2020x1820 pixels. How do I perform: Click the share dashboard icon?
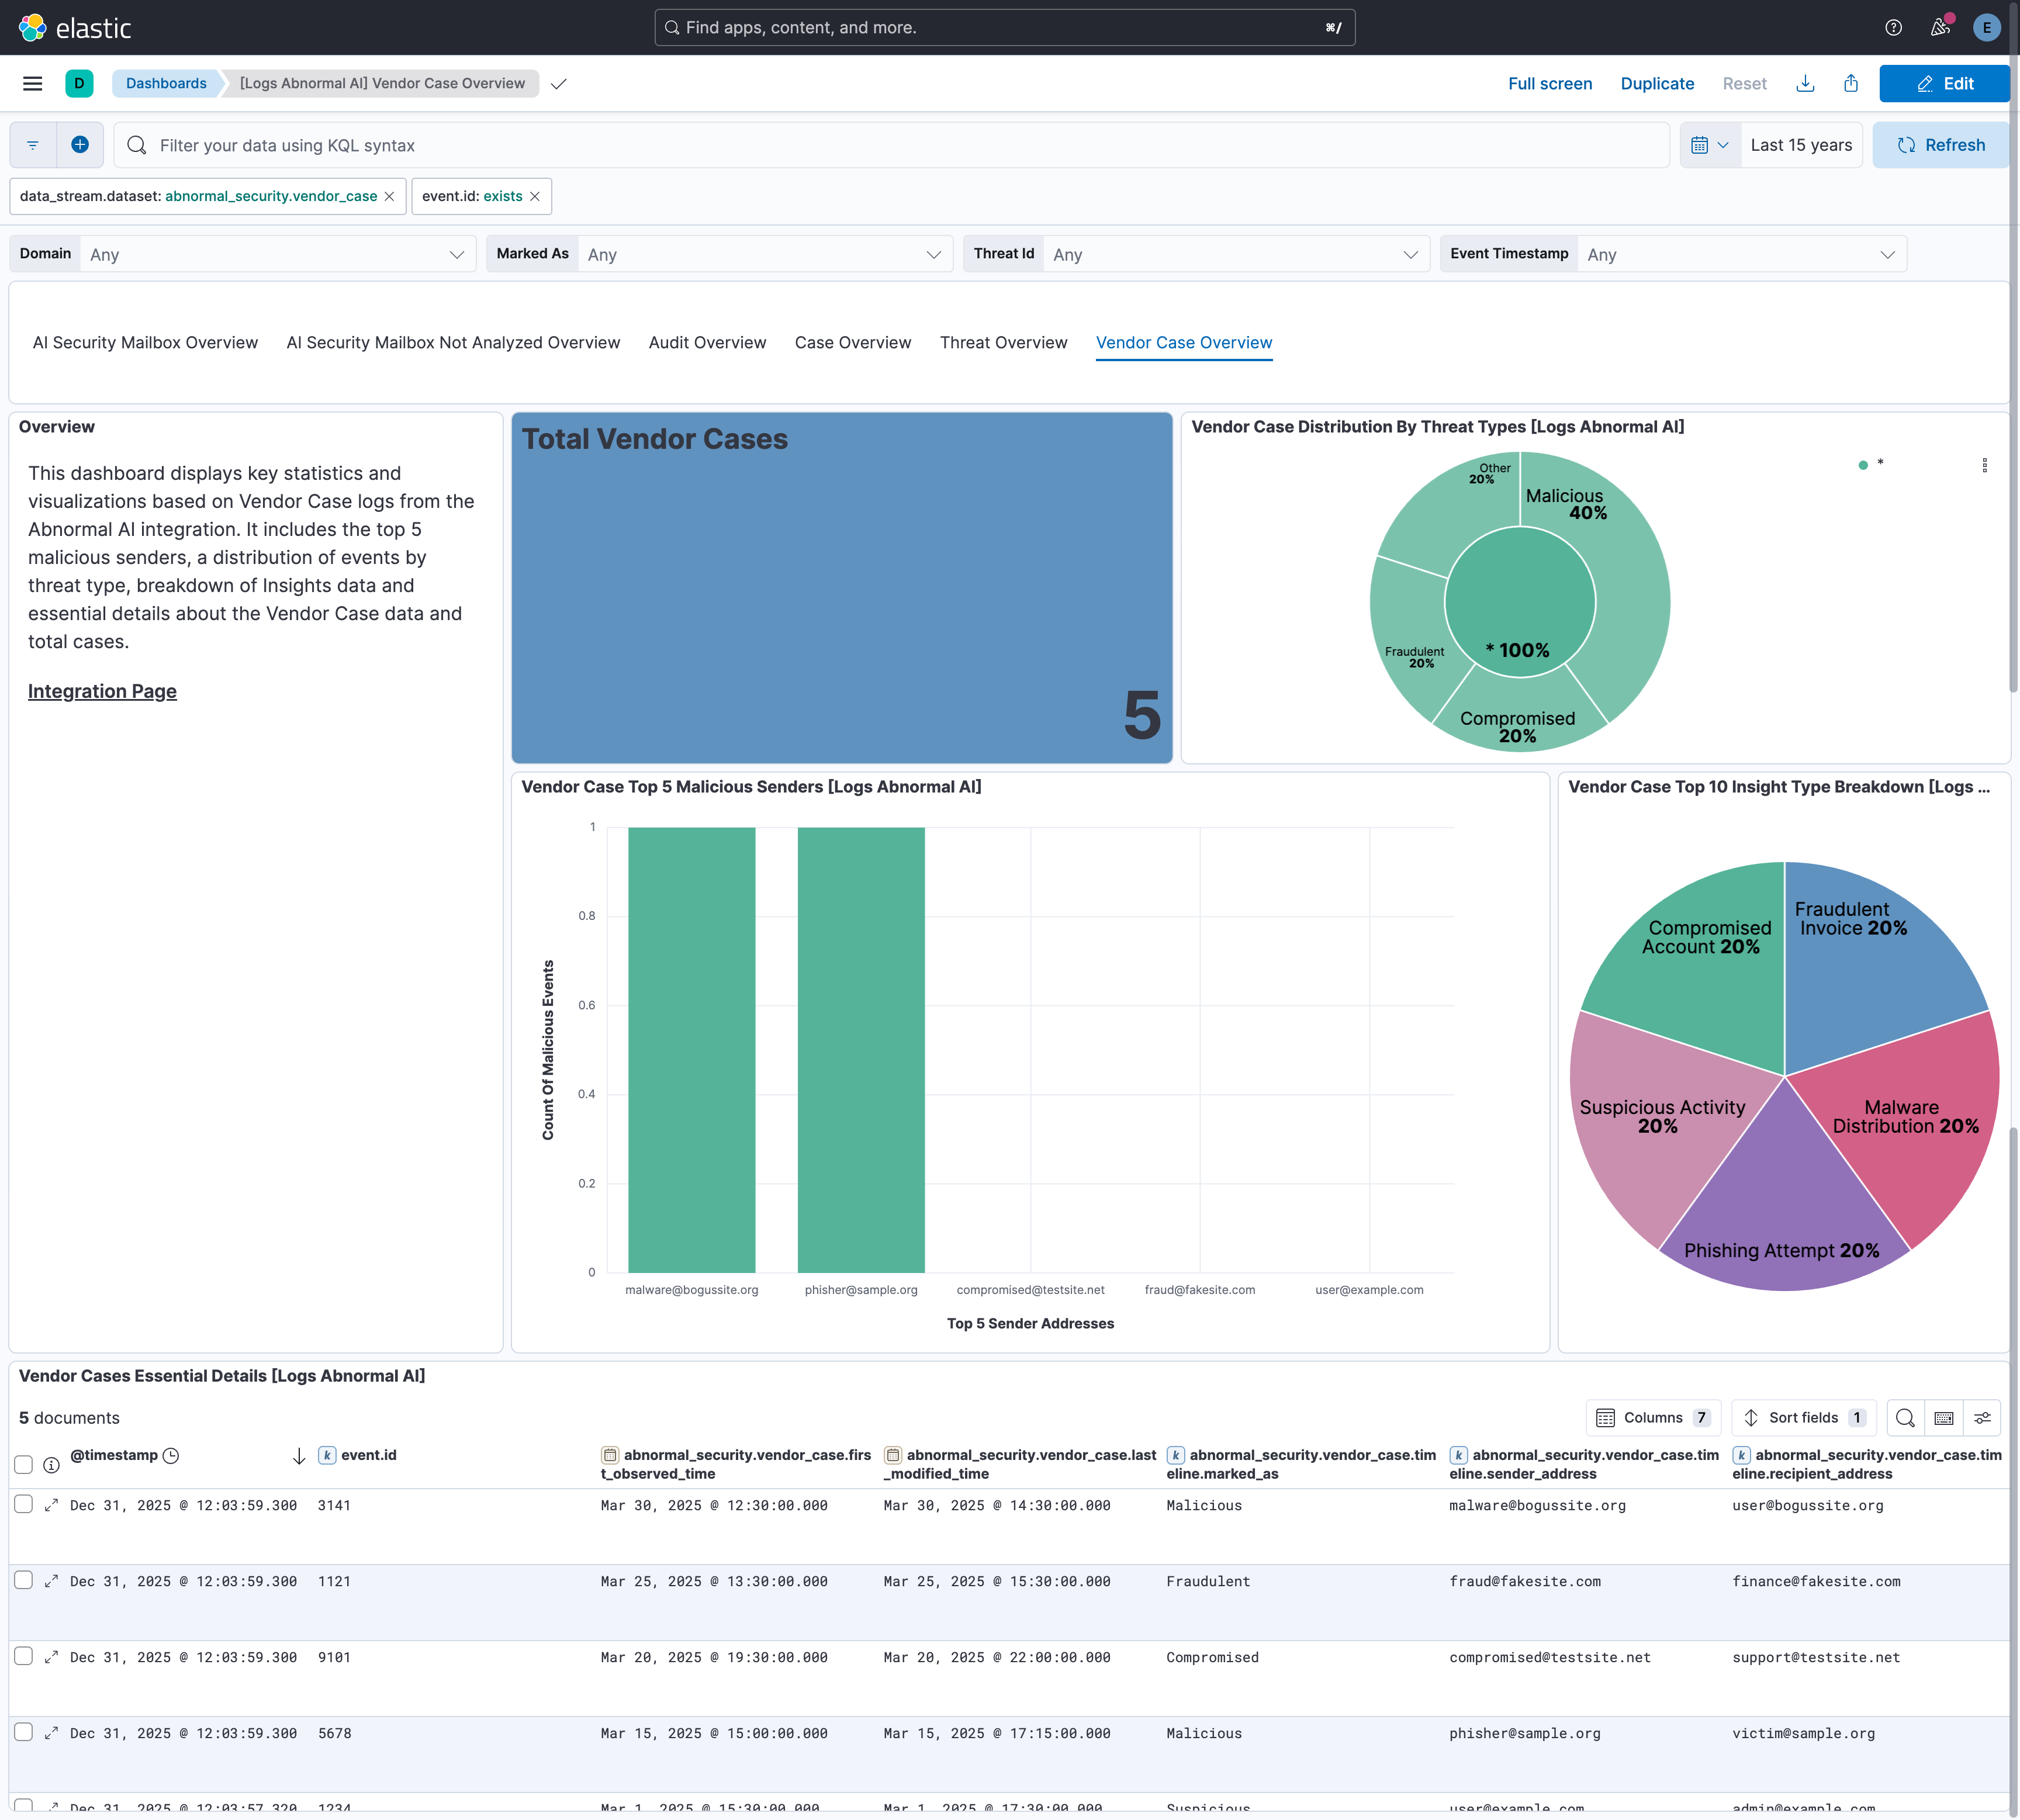(1850, 83)
